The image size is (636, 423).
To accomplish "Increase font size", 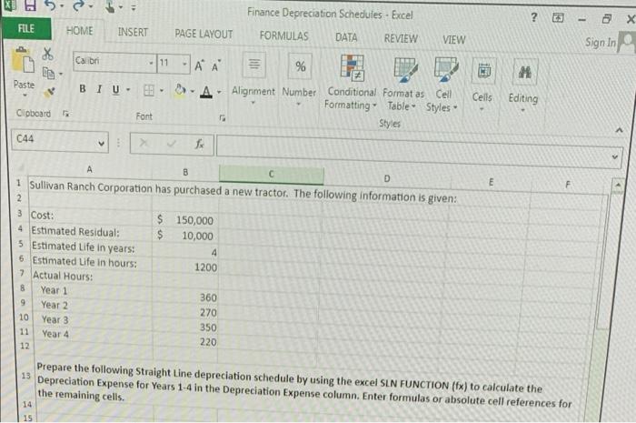I will point(199,65).
